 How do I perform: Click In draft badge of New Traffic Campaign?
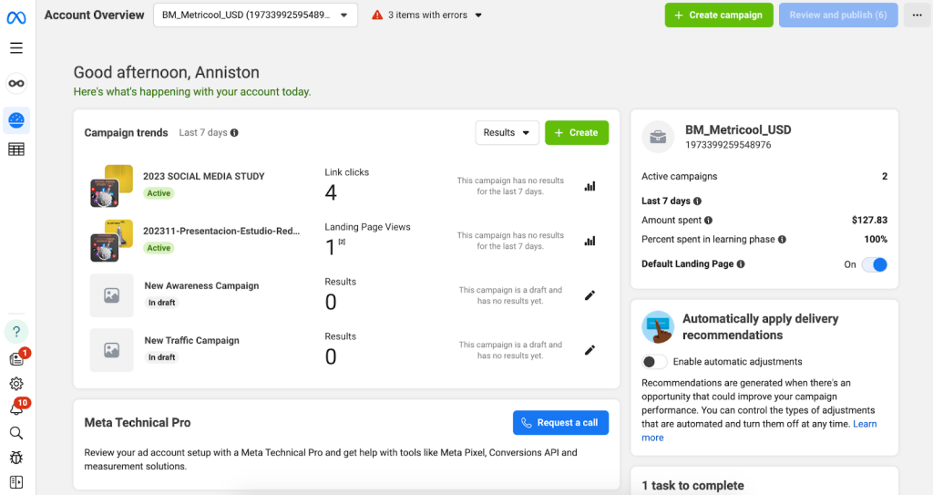coord(162,357)
